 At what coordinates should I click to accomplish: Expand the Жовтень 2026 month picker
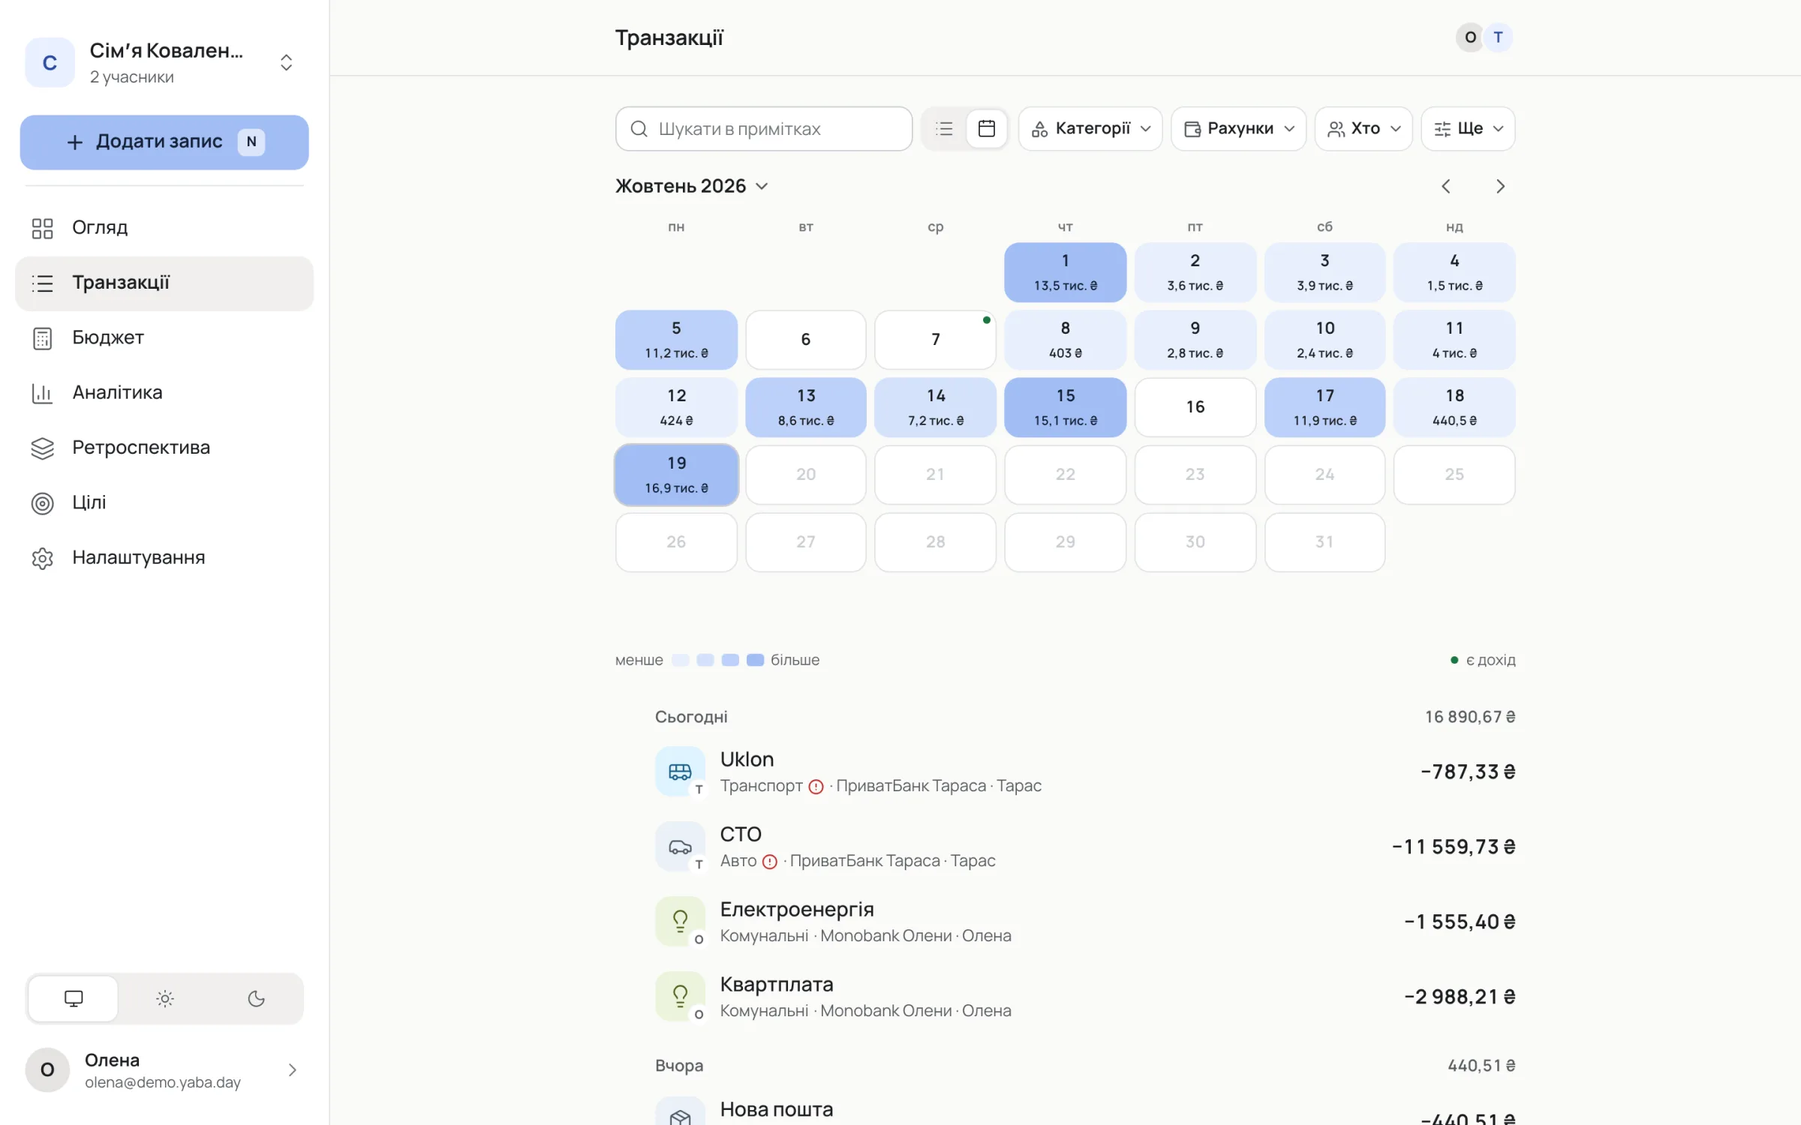[x=692, y=186]
